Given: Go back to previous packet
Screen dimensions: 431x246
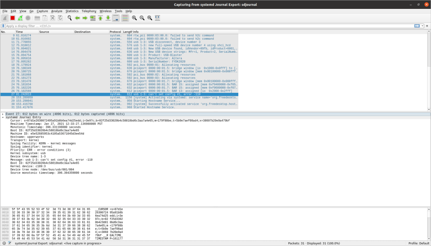Looking at the screenshot, I should point(77,18).
